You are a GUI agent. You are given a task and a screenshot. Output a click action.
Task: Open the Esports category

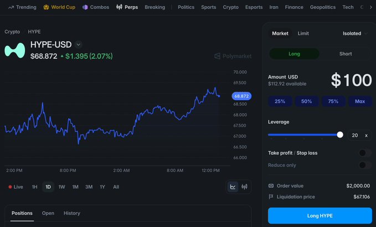(254, 7)
